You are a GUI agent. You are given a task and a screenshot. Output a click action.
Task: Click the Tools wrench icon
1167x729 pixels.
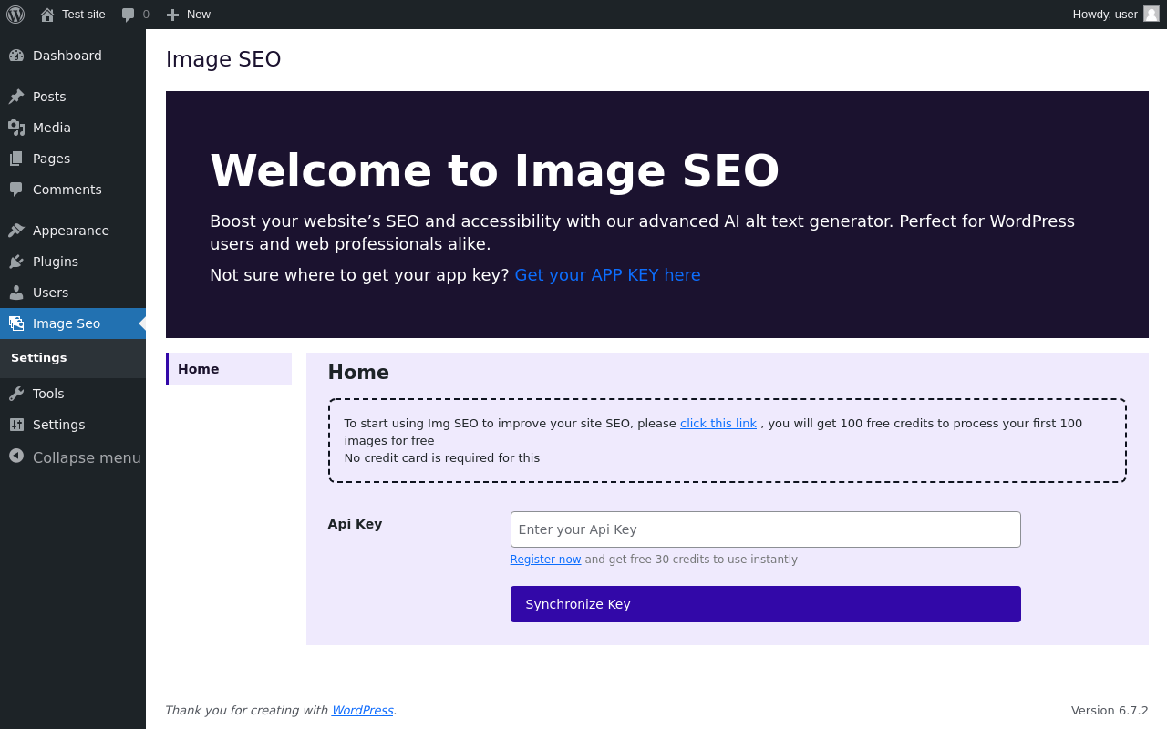coord(16,394)
